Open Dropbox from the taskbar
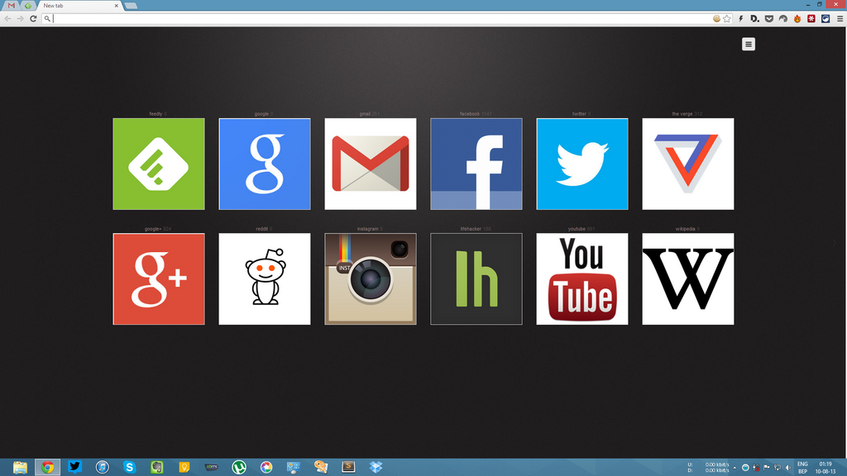Viewport: 847px width, 476px height. [376, 467]
